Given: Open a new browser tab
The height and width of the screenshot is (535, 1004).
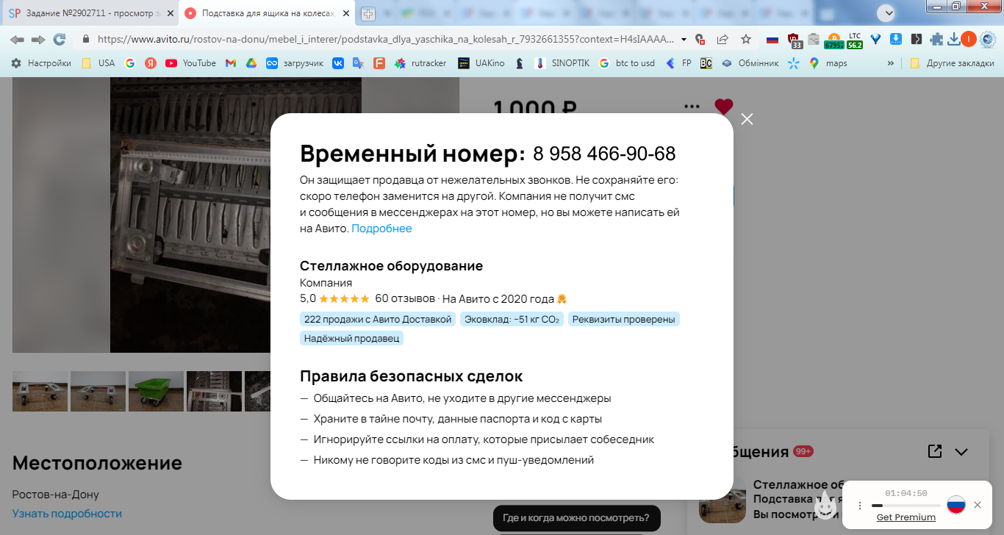Looking at the screenshot, I should pyautogui.click(x=368, y=13).
